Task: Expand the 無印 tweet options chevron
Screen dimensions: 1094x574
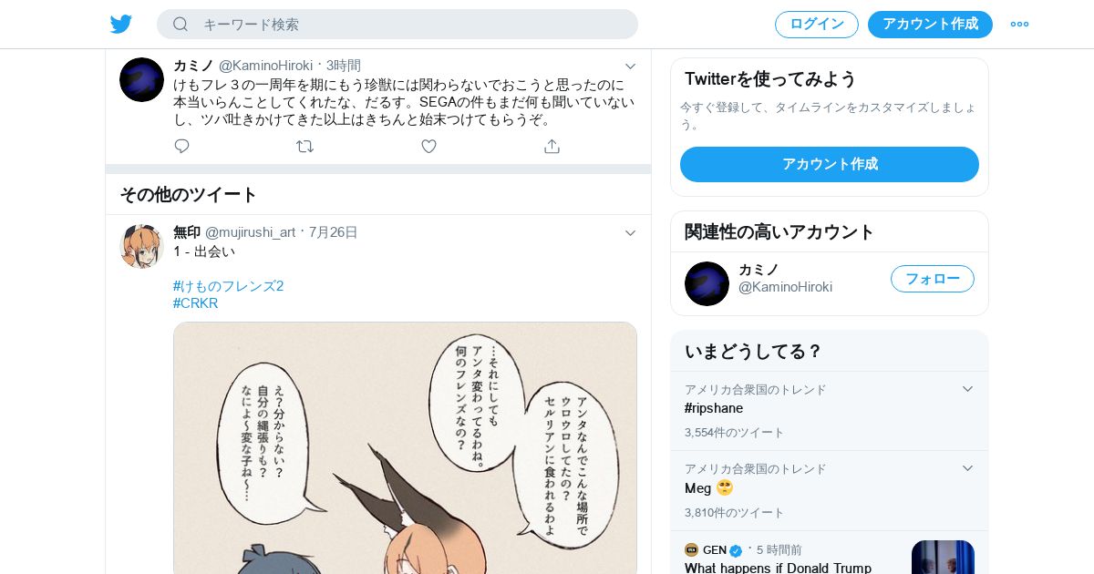Action: coord(630,232)
